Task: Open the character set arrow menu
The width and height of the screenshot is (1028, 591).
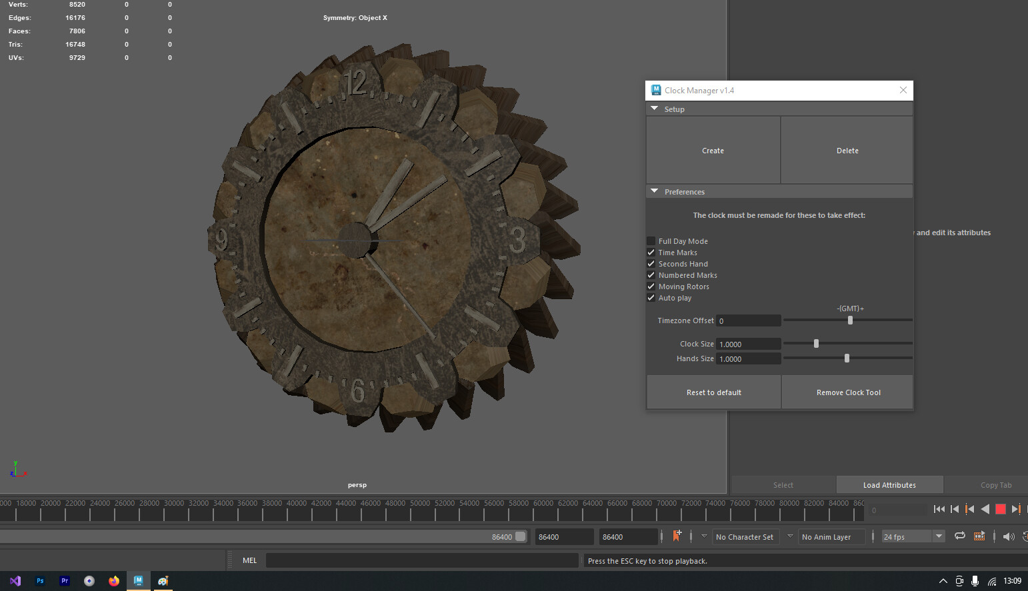Action: click(704, 536)
